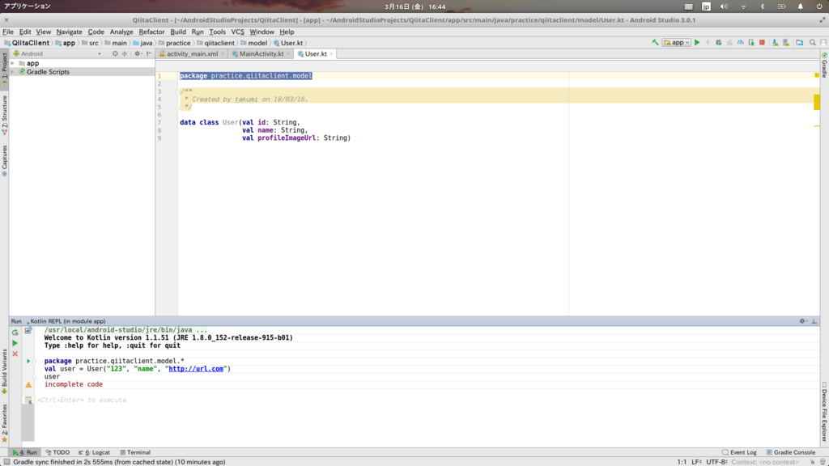Click the Make Project hammer icon
This screenshot has height=466, width=829.
[655, 42]
